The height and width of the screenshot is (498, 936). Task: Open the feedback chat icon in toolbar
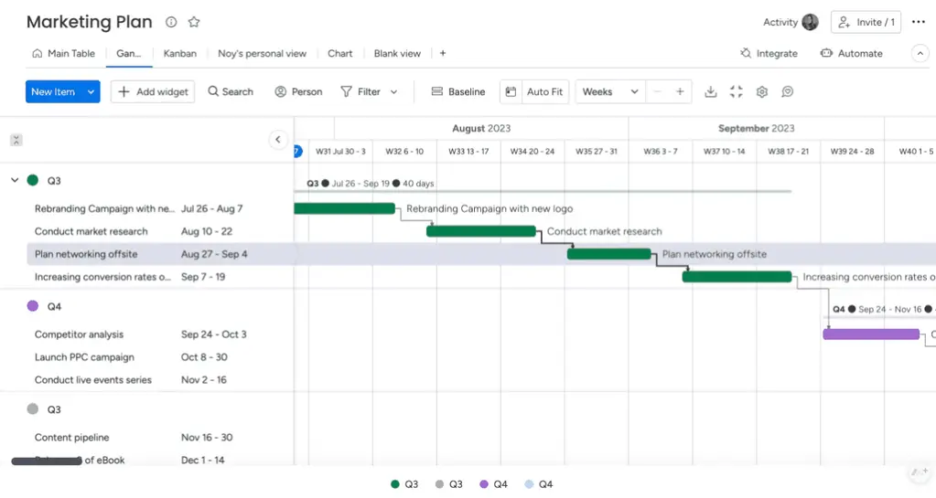pos(787,91)
